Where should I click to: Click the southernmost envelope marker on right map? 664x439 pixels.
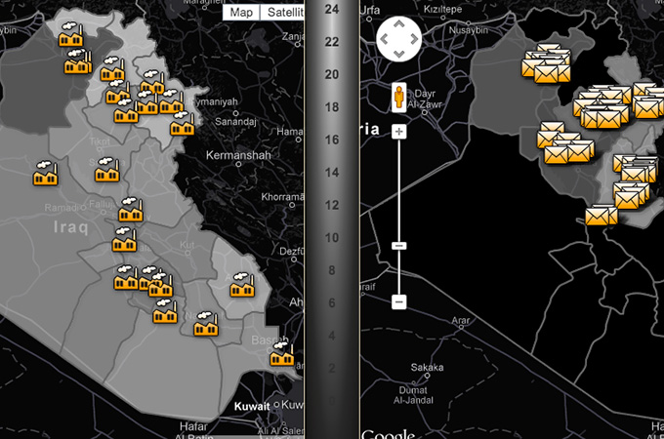(602, 214)
